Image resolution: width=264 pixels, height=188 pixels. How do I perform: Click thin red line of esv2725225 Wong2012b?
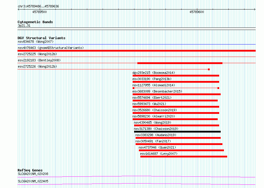click(x=136, y=57)
